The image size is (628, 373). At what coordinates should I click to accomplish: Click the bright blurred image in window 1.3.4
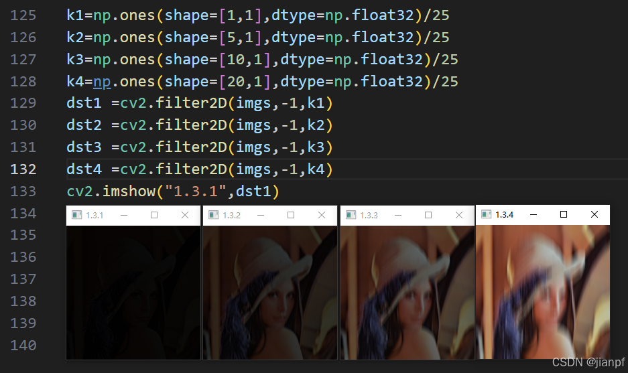click(x=543, y=292)
